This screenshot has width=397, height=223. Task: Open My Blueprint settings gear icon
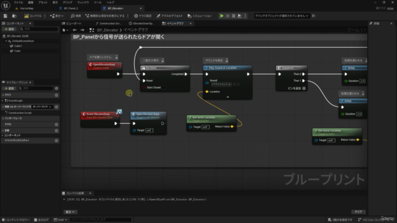(x=56, y=88)
